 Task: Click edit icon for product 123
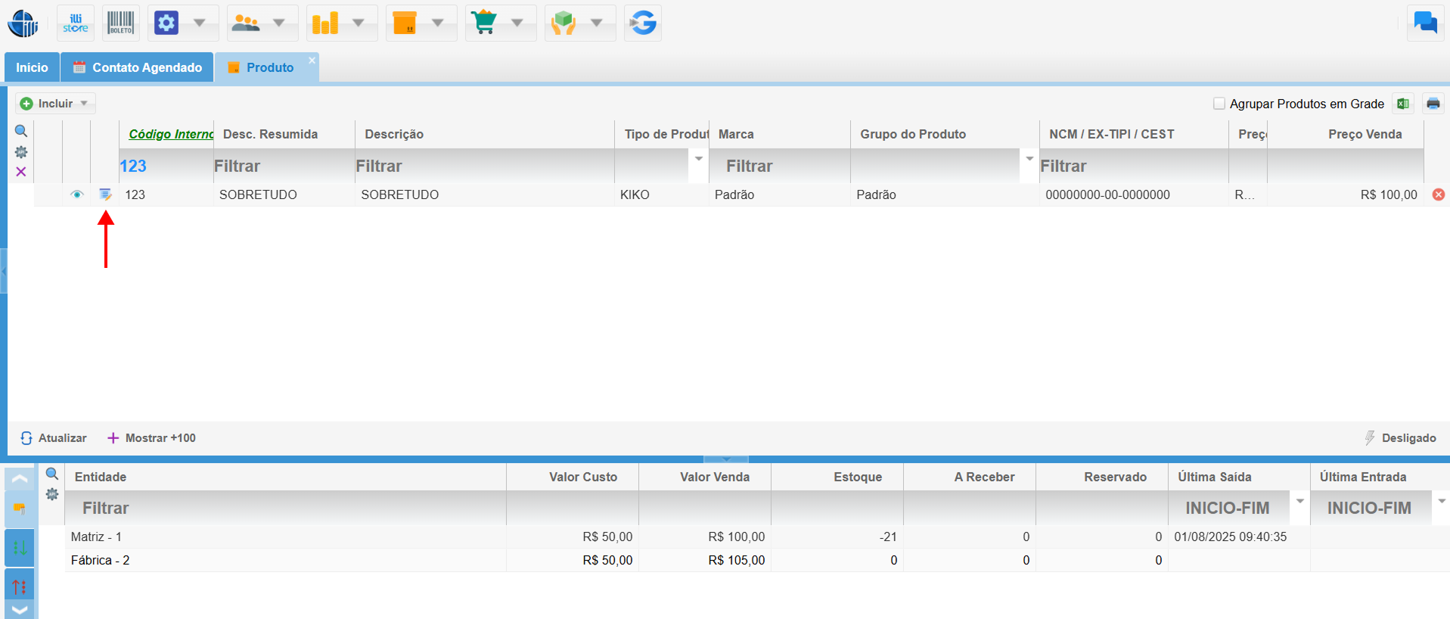[x=105, y=194]
